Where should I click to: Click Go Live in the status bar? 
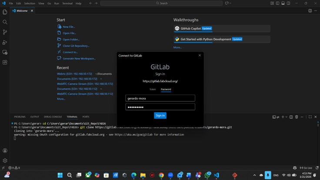[306, 168]
